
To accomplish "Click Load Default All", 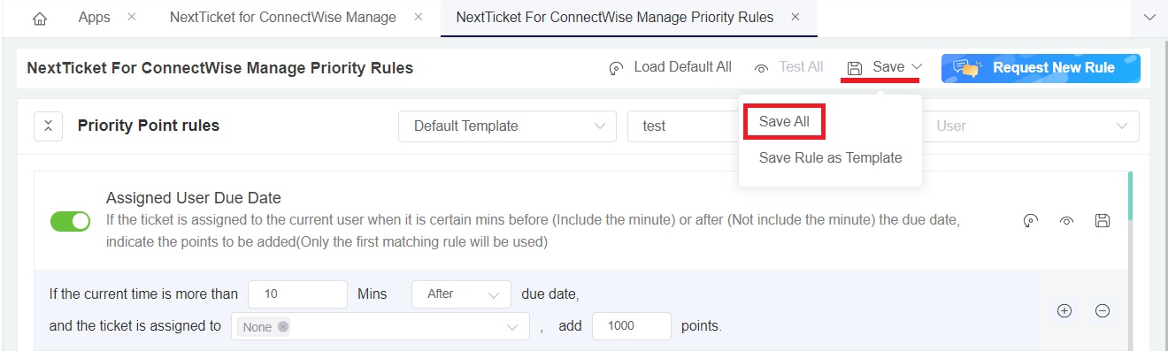I will coord(671,67).
